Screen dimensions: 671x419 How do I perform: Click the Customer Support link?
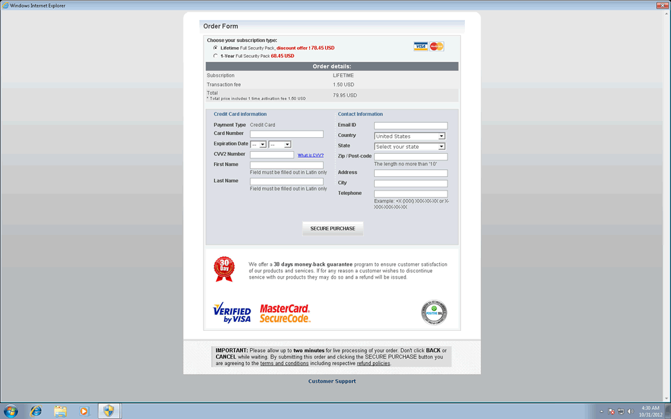click(332, 381)
